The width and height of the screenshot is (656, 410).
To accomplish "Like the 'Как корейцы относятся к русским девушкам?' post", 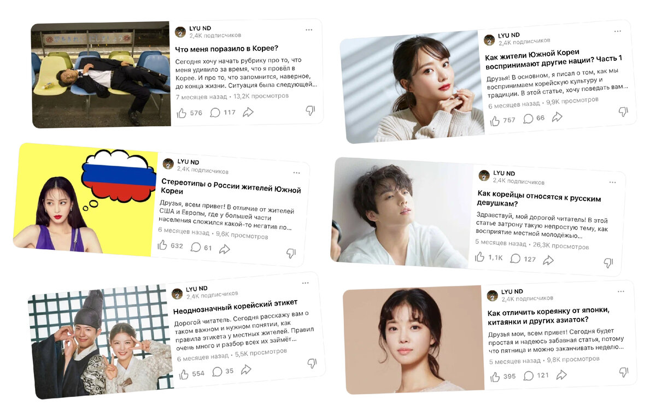I will [x=480, y=256].
